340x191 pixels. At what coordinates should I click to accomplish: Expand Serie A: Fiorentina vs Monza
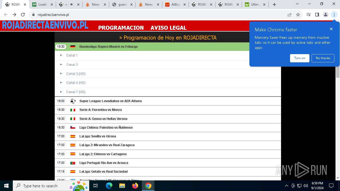tap(168, 110)
